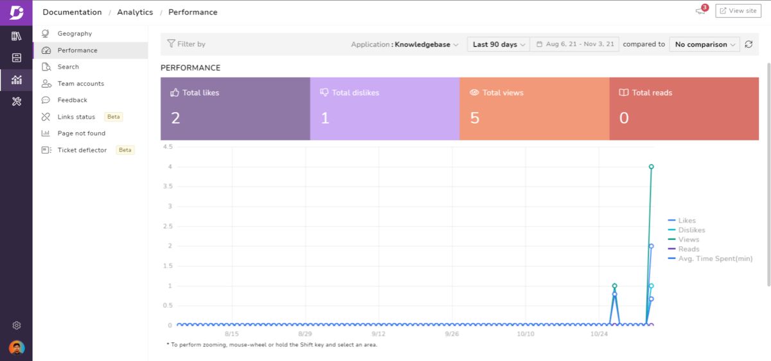Click the Document360 logo in the sidebar
This screenshot has height=361, width=771.
(x=16, y=13)
